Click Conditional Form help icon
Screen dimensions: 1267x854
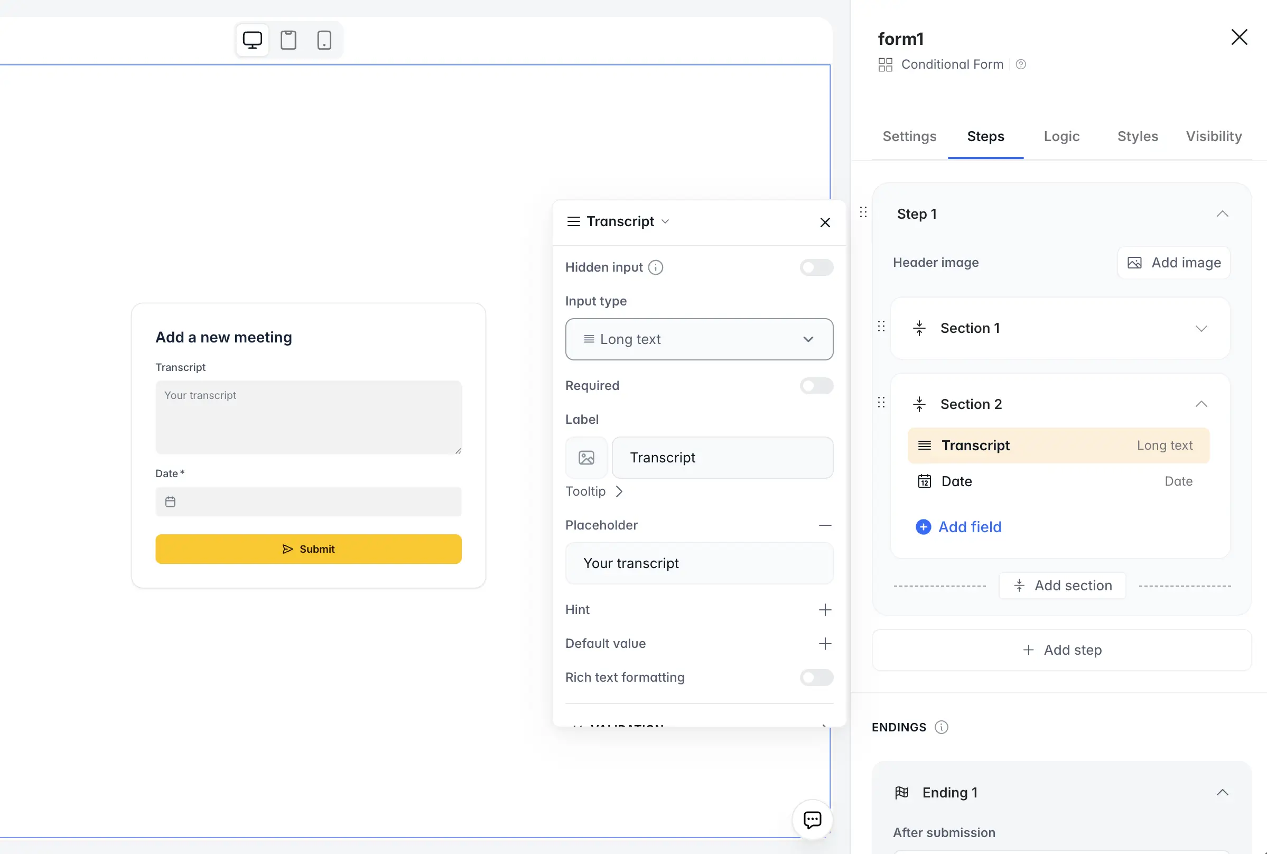pyautogui.click(x=1021, y=64)
